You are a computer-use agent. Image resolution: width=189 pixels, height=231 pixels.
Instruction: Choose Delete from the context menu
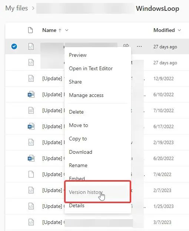point(76,112)
